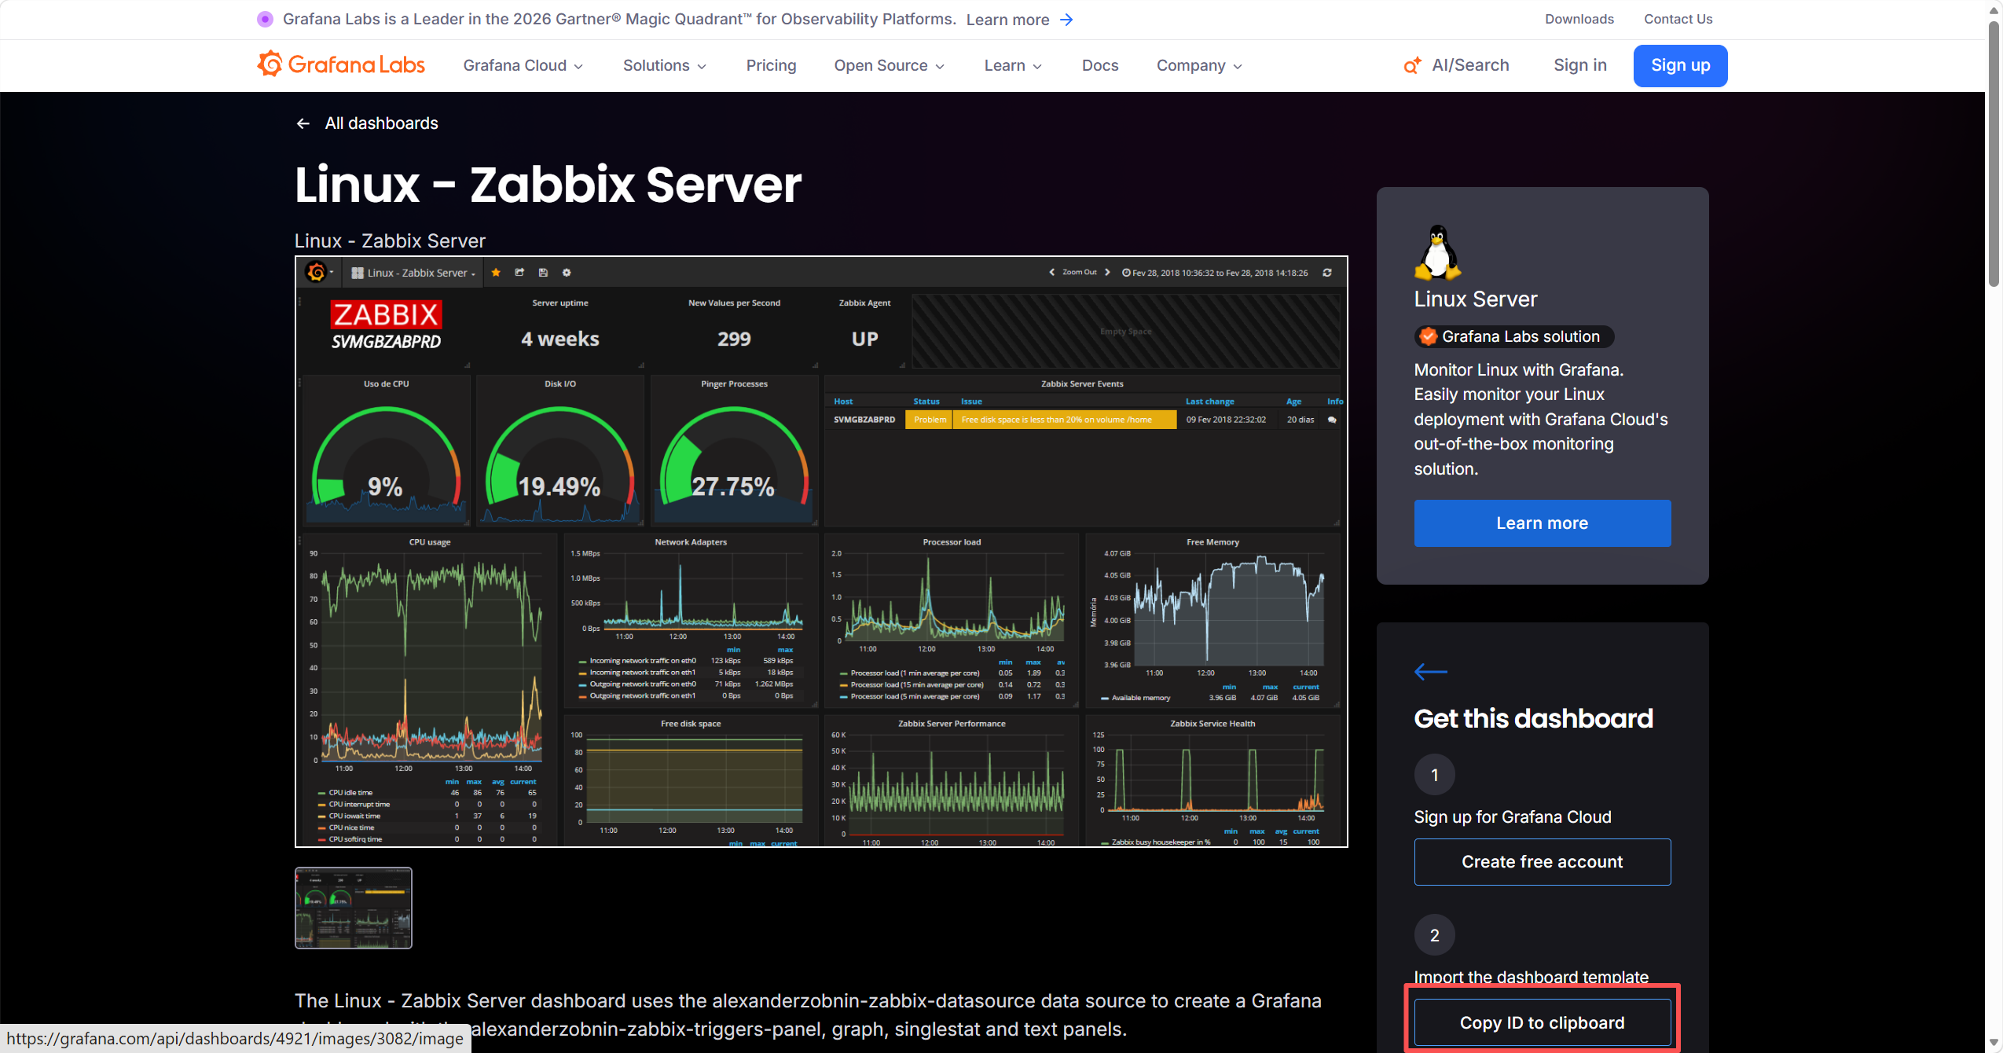This screenshot has height=1053, width=2003.
Task: Click the purple dot icon in the announcement banner
Action: pyautogui.click(x=265, y=19)
